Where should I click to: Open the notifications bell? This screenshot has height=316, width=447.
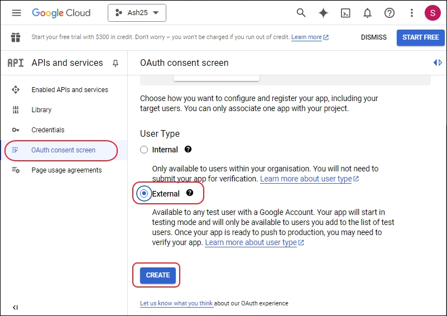click(367, 13)
